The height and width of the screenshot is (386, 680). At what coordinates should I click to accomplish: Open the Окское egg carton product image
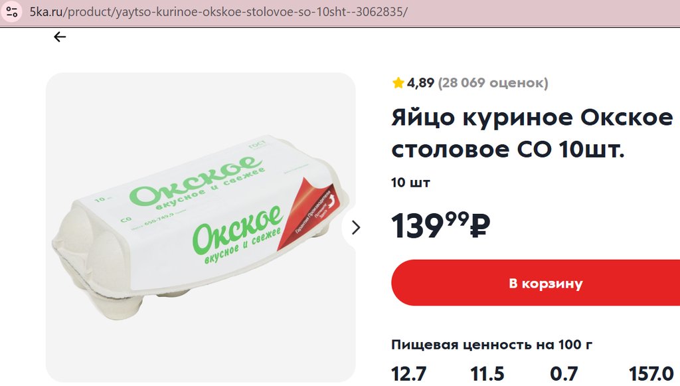tap(201, 227)
